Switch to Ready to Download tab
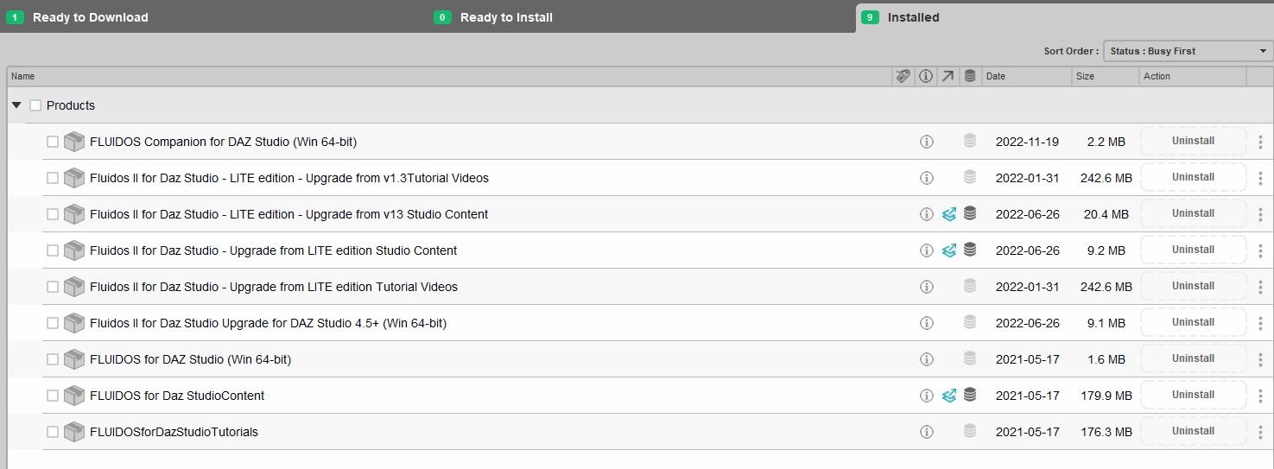 90,17
